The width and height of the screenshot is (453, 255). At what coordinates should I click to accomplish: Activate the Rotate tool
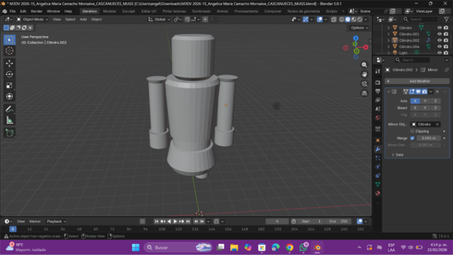pyautogui.click(x=9, y=74)
